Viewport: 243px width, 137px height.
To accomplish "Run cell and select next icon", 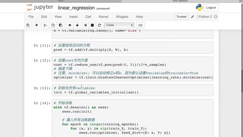I will coord(85,25).
